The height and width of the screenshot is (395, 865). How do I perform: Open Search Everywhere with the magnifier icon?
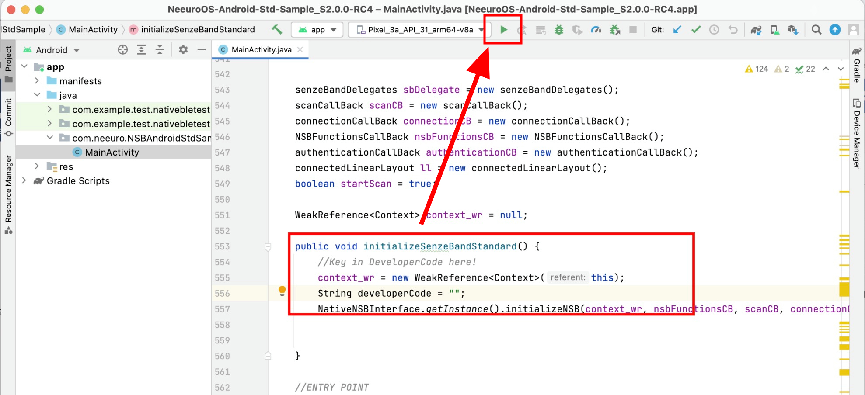pyautogui.click(x=816, y=30)
